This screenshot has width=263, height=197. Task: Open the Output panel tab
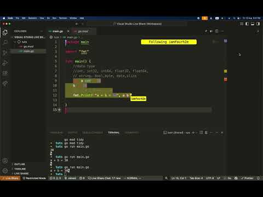(x=73, y=132)
